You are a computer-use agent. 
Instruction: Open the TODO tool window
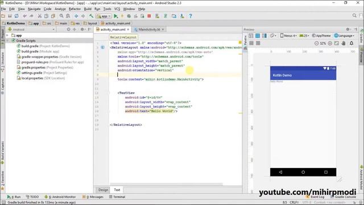point(32,197)
